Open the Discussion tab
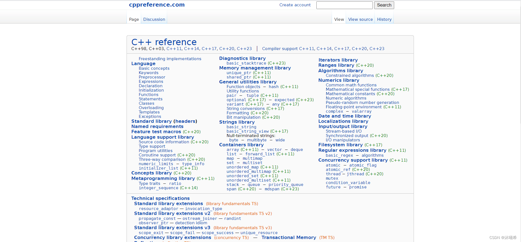 154,19
